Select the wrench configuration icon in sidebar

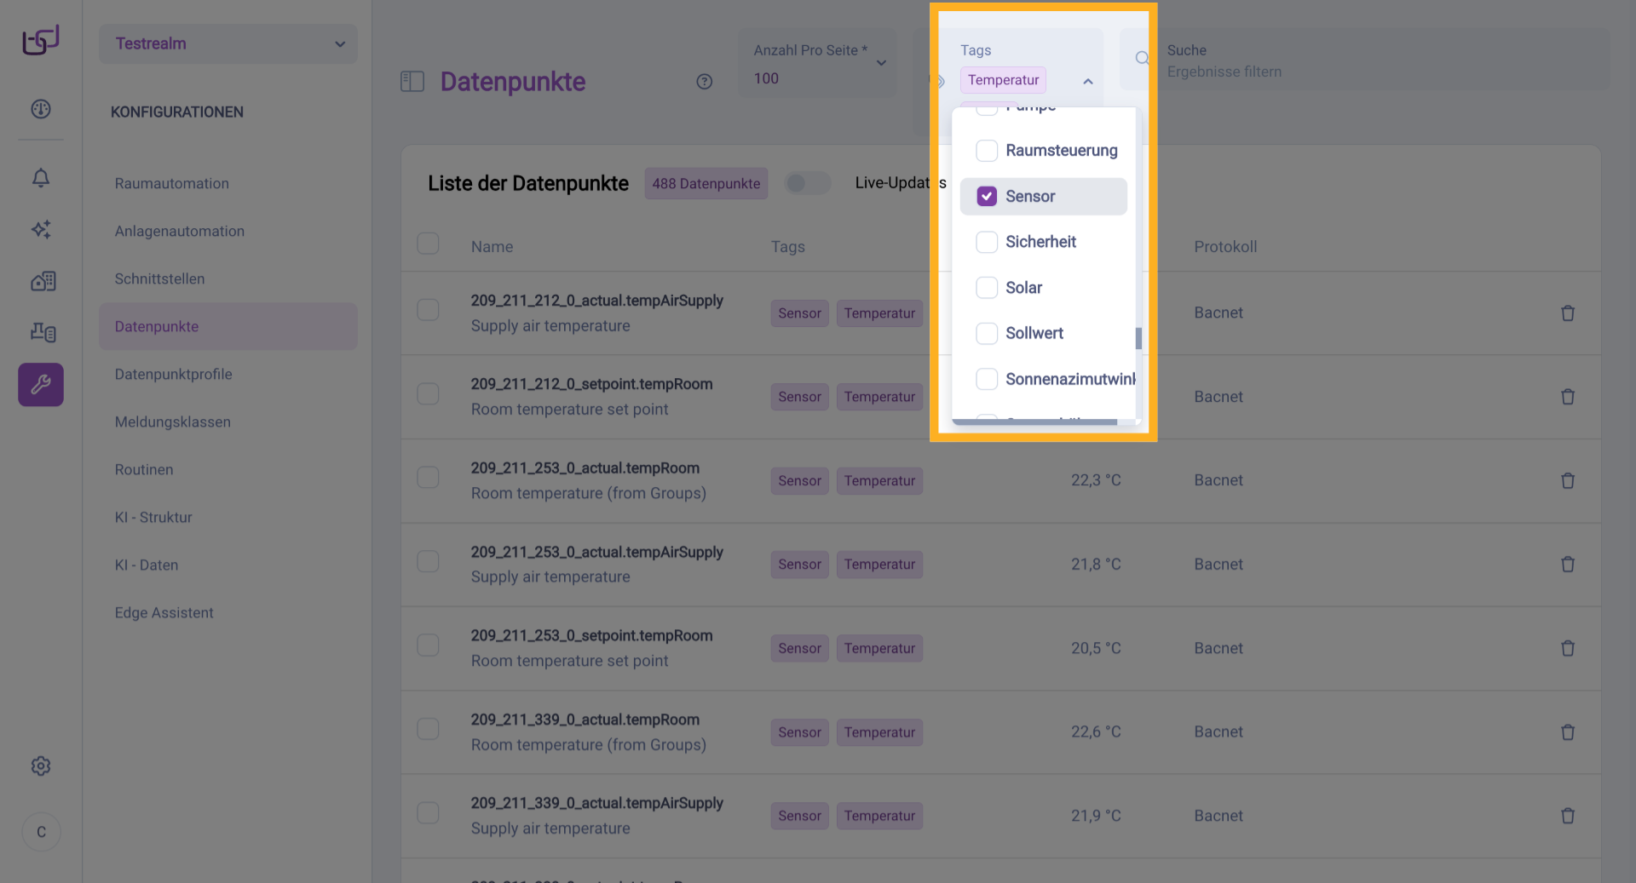[x=40, y=384]
